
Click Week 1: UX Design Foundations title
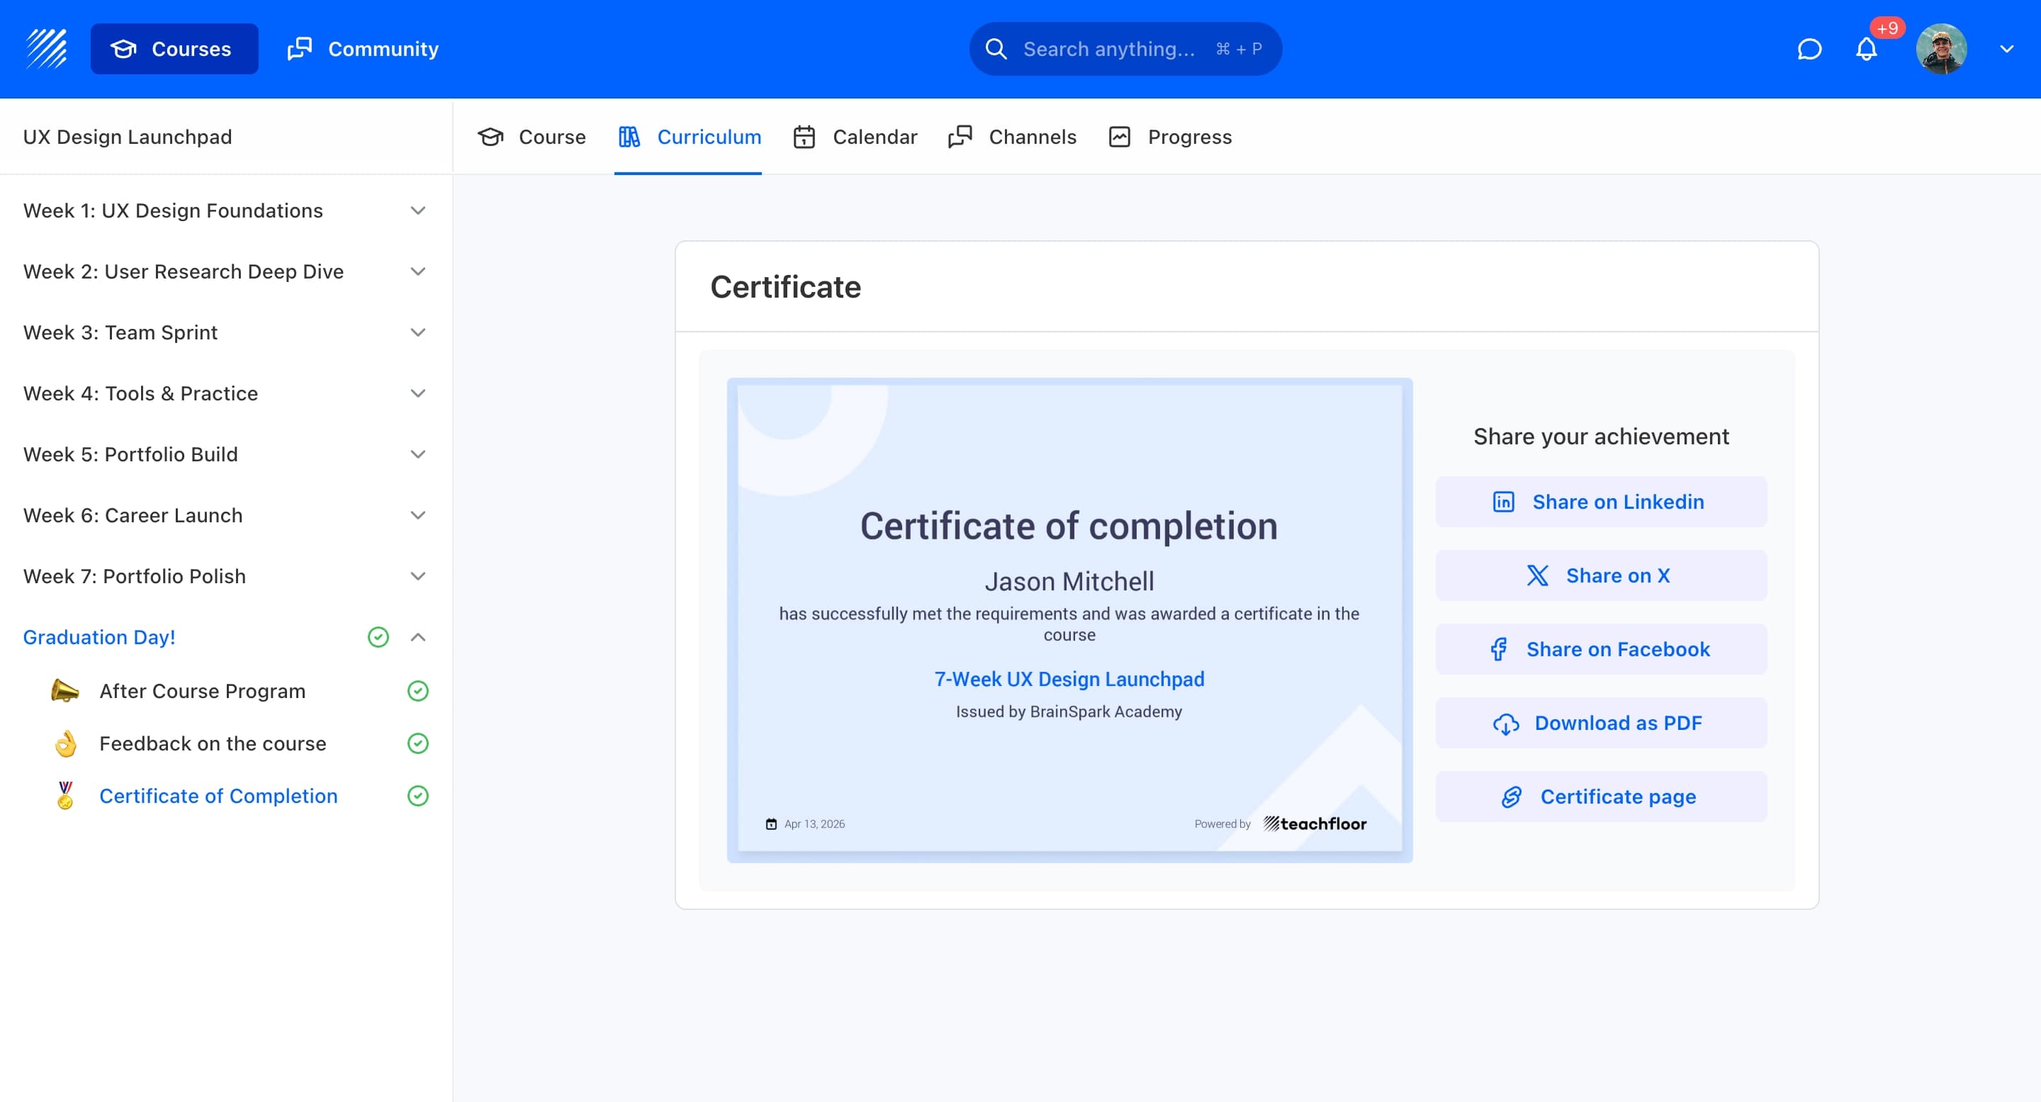[x=174, y=210]
